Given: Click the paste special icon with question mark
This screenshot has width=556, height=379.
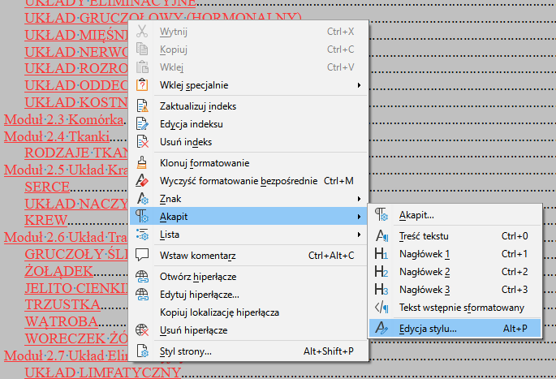Looking at the screenshot, I should [x=142, y=85].
